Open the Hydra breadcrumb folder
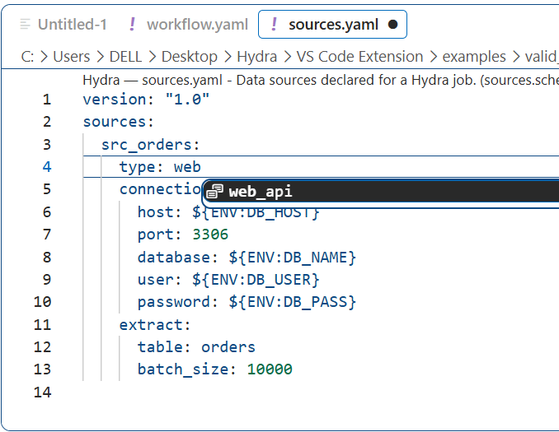Viewport: 559px width, 432px height. tap(256, 57)
